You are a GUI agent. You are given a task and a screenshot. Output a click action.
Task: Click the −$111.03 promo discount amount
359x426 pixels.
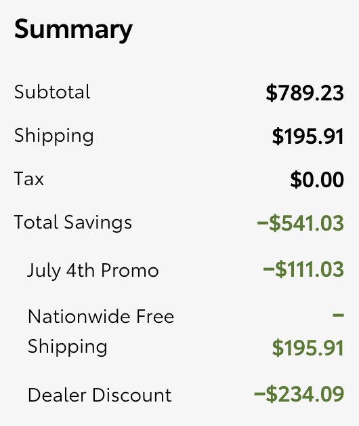click(x=303, y=269)
